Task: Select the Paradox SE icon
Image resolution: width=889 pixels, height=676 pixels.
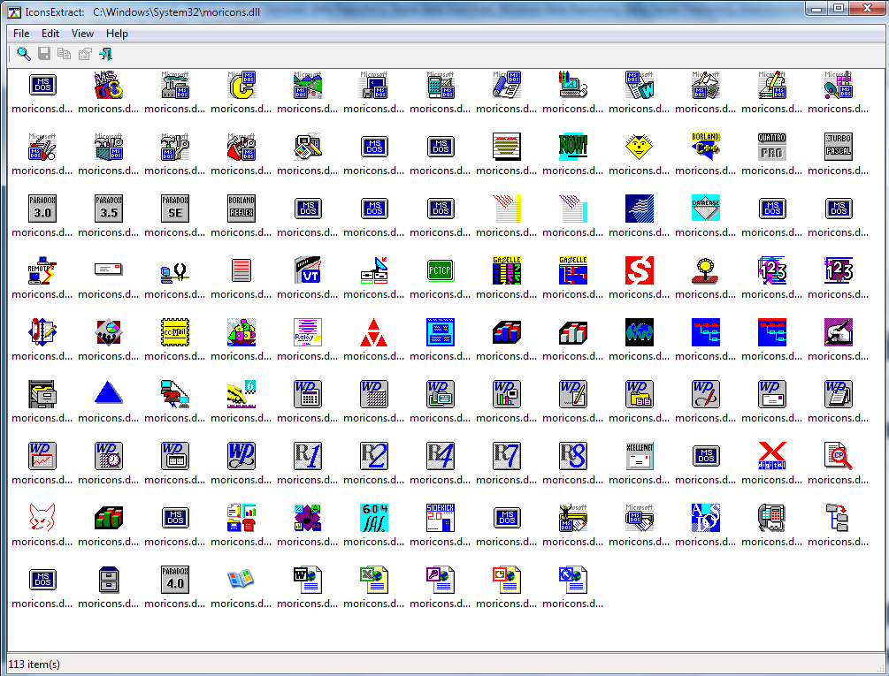Action: coord(174,209)
